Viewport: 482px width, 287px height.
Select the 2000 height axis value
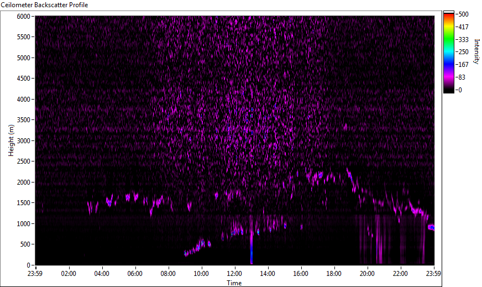click(24, 182)
